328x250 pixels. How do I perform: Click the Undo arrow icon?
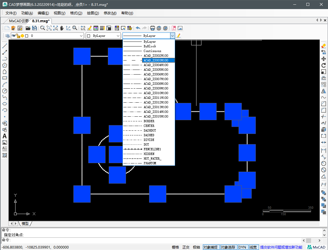[138, 28]
